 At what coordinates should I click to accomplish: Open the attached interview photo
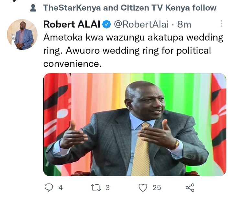tap(135, 125)
